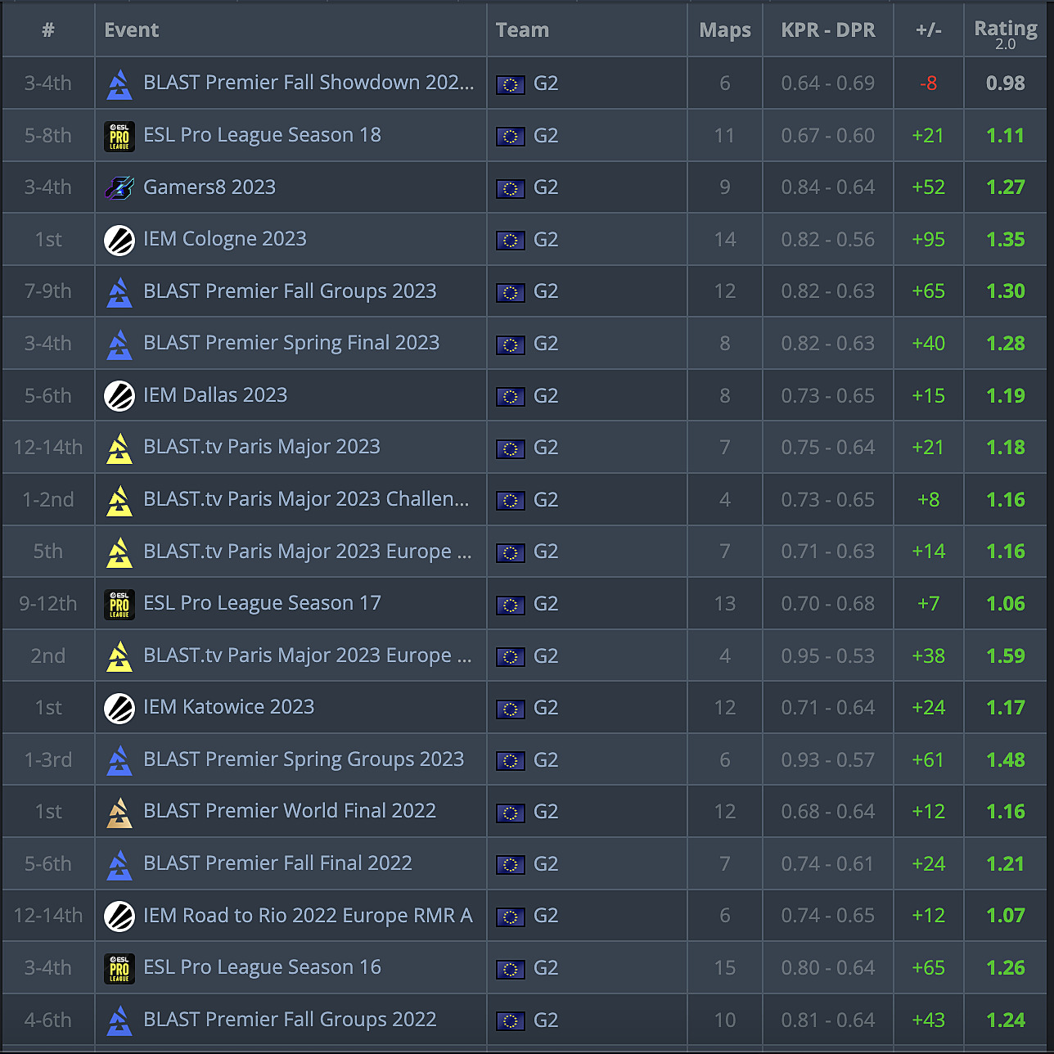Image resolution: width=1054 pixels, height=1054 pixels.
Task: Open the IEM Cologne 2023 event link
Action: [x=225, y=239]
